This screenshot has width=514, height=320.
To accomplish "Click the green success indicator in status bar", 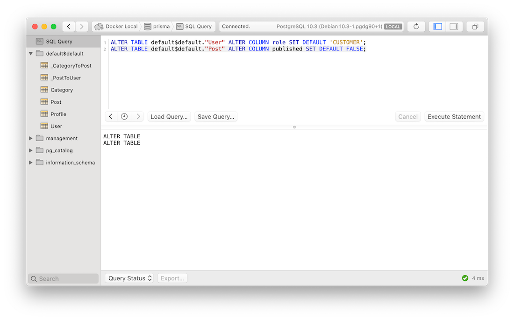I will pos(465,277).
